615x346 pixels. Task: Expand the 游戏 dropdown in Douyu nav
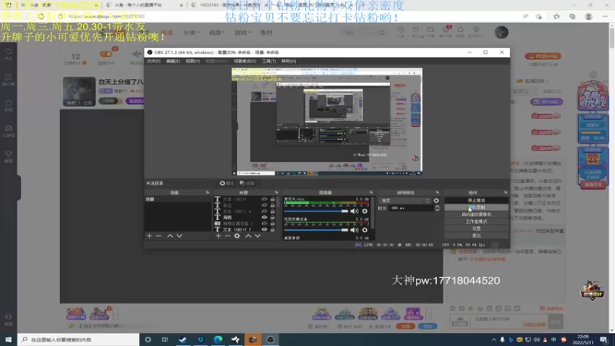tap(242, 32)
